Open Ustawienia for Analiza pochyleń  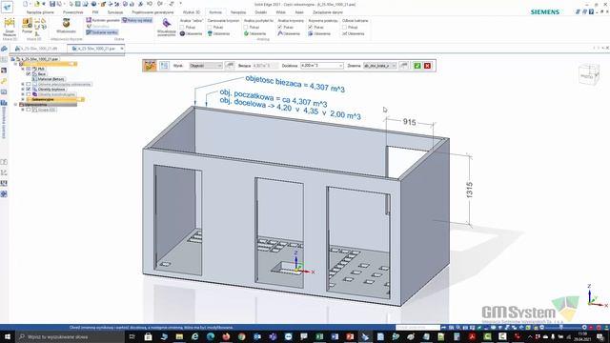tap(255, 34)
